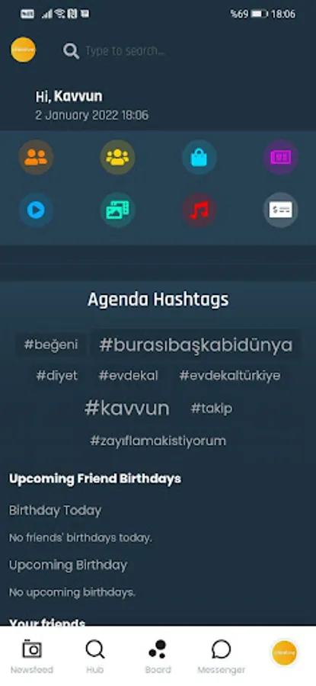Viewport: 316px width, 686px height.
Task: Open the #evdekaltürkiye hashtag
Action: (x=230, y=375)
